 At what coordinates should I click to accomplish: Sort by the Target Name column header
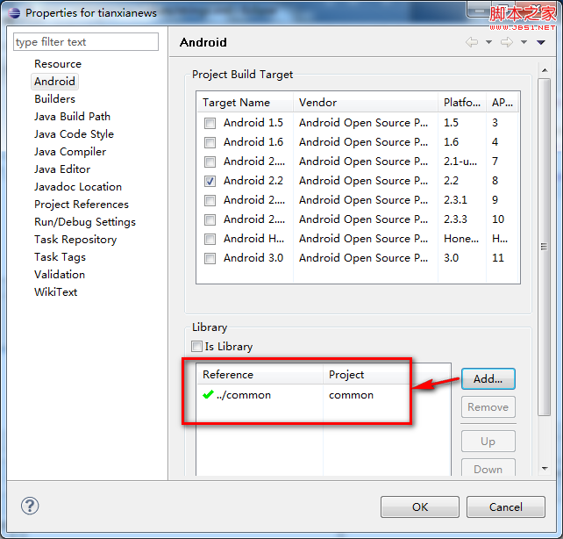click(x=246, y=103)
